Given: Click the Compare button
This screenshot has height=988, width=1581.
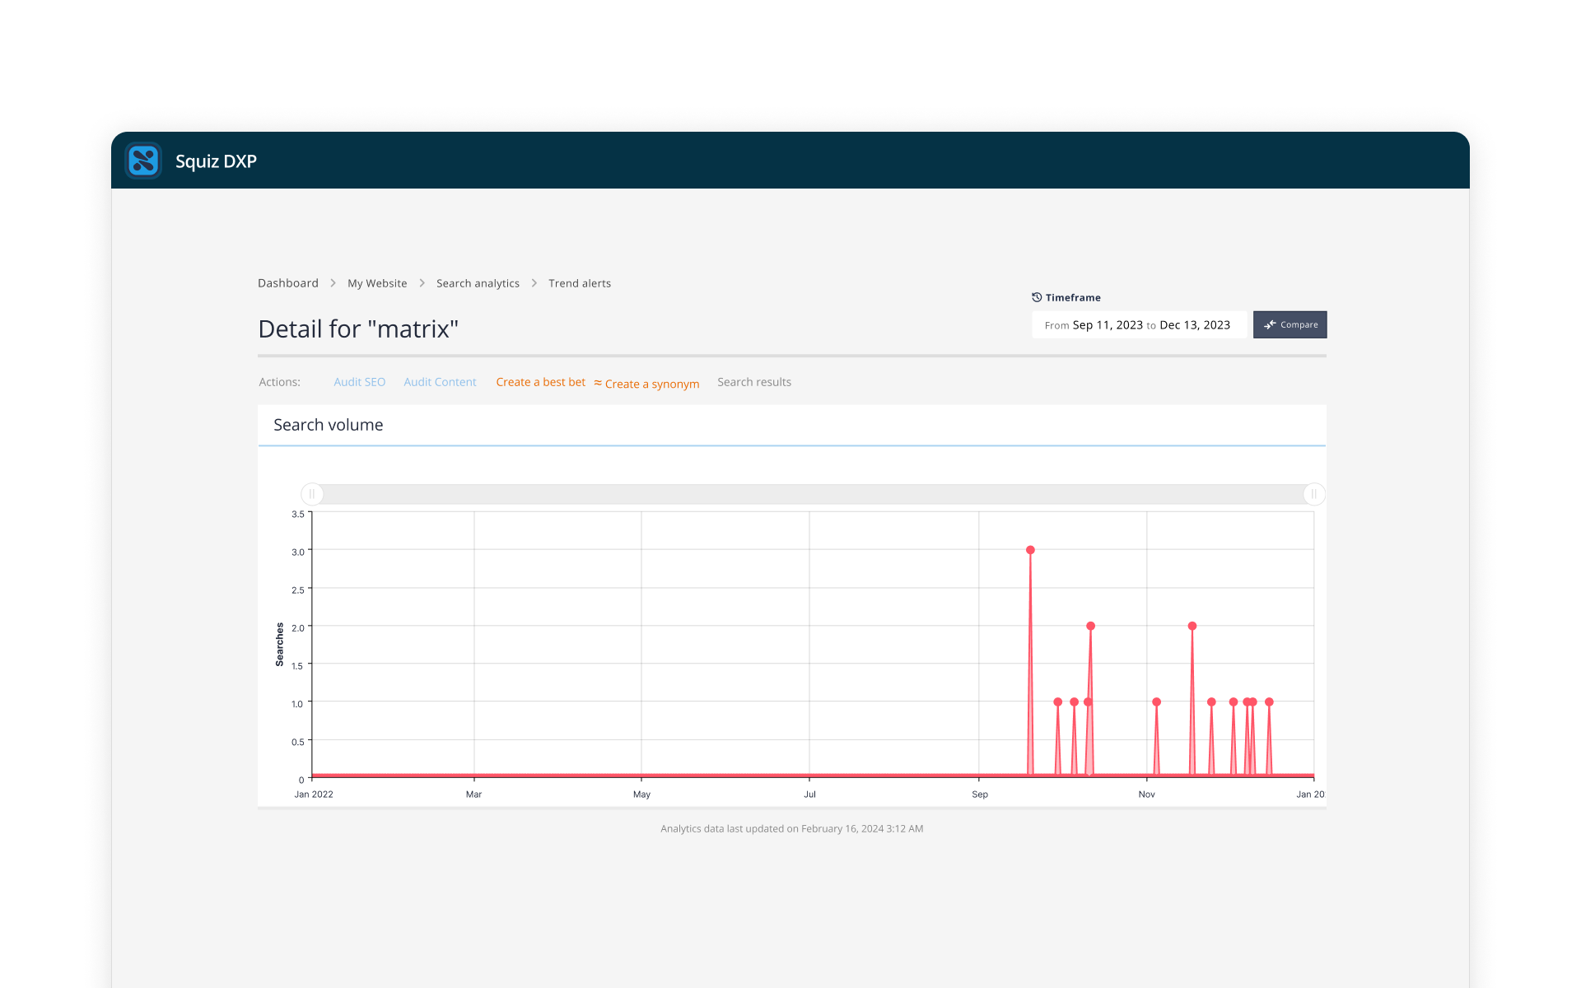Looking at the screenshot, I should click(1290, 324).
